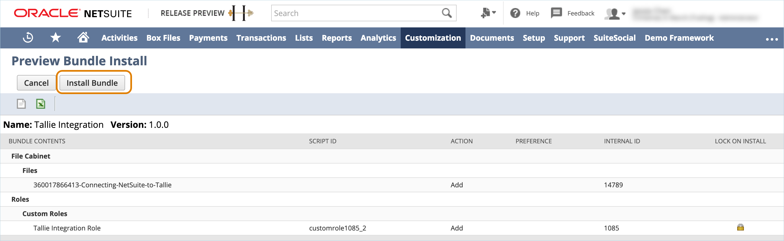The height and width of the screenshot is (241, 784).
Task: Click the version value 1.0.0
Action: pos(159,125)
